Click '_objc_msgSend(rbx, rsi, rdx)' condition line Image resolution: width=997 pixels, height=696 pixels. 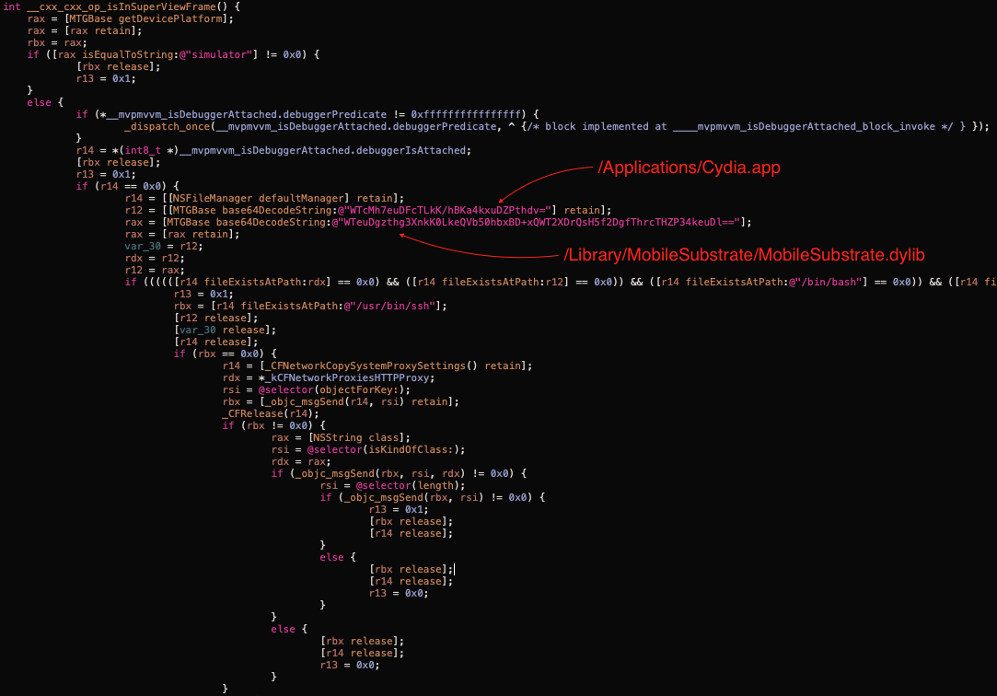coord(399,473)
